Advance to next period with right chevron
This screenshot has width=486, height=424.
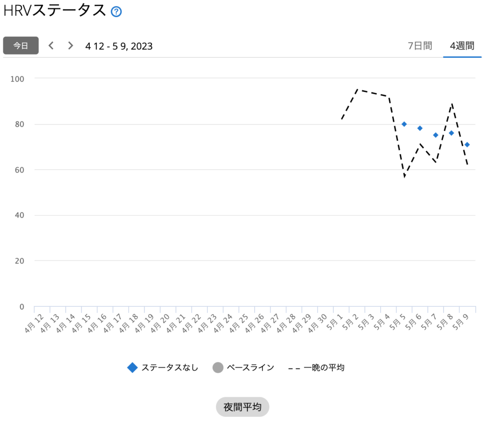(x=71, y=46)
